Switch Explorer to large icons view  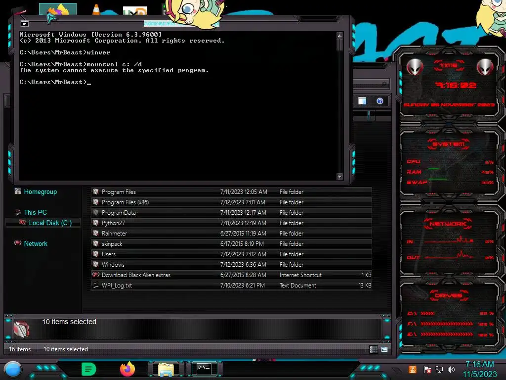click(x=384, y=349)
